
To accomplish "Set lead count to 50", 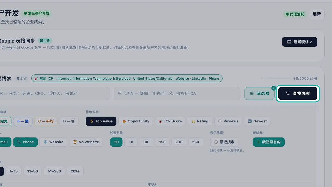I will 131,142.
